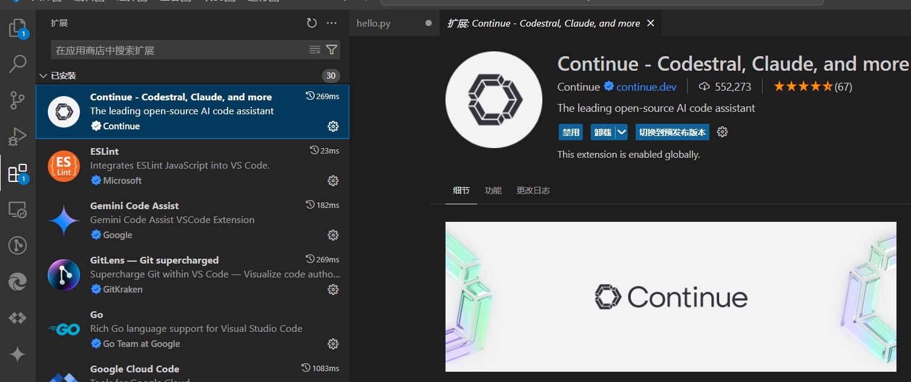Open the Google Cloud Code activity icon
The width and height of the screenshot is (911, 382).
[18, 318]
